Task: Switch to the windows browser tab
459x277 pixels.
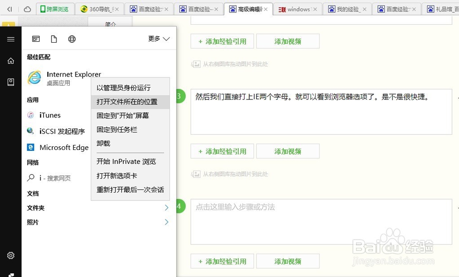Action: click(298, 9)
